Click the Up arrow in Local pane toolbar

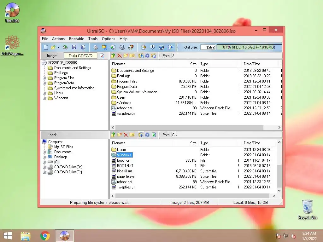click(113, 135)
